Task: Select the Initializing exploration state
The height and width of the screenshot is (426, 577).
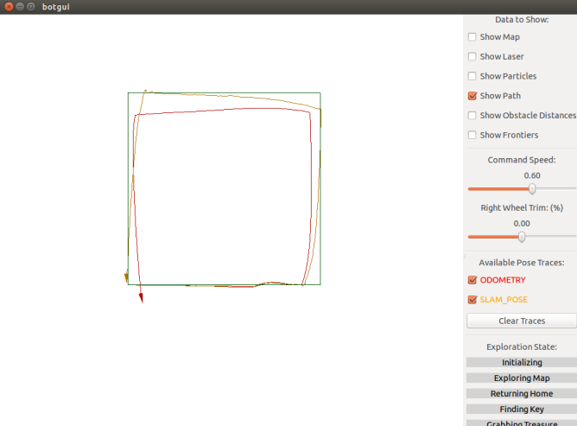Action: [522, 362]
